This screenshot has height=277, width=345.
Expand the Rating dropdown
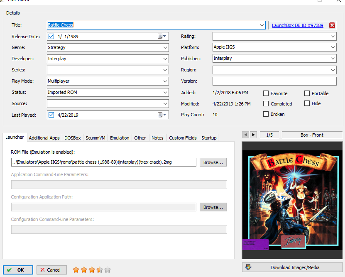pyautogui.click(x=333, y=36)
